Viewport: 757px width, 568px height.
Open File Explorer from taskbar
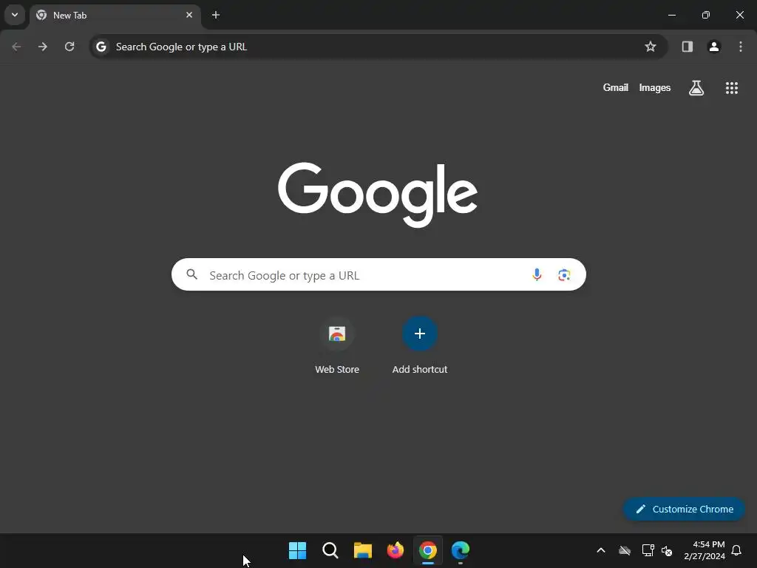[x=362, y=550]
